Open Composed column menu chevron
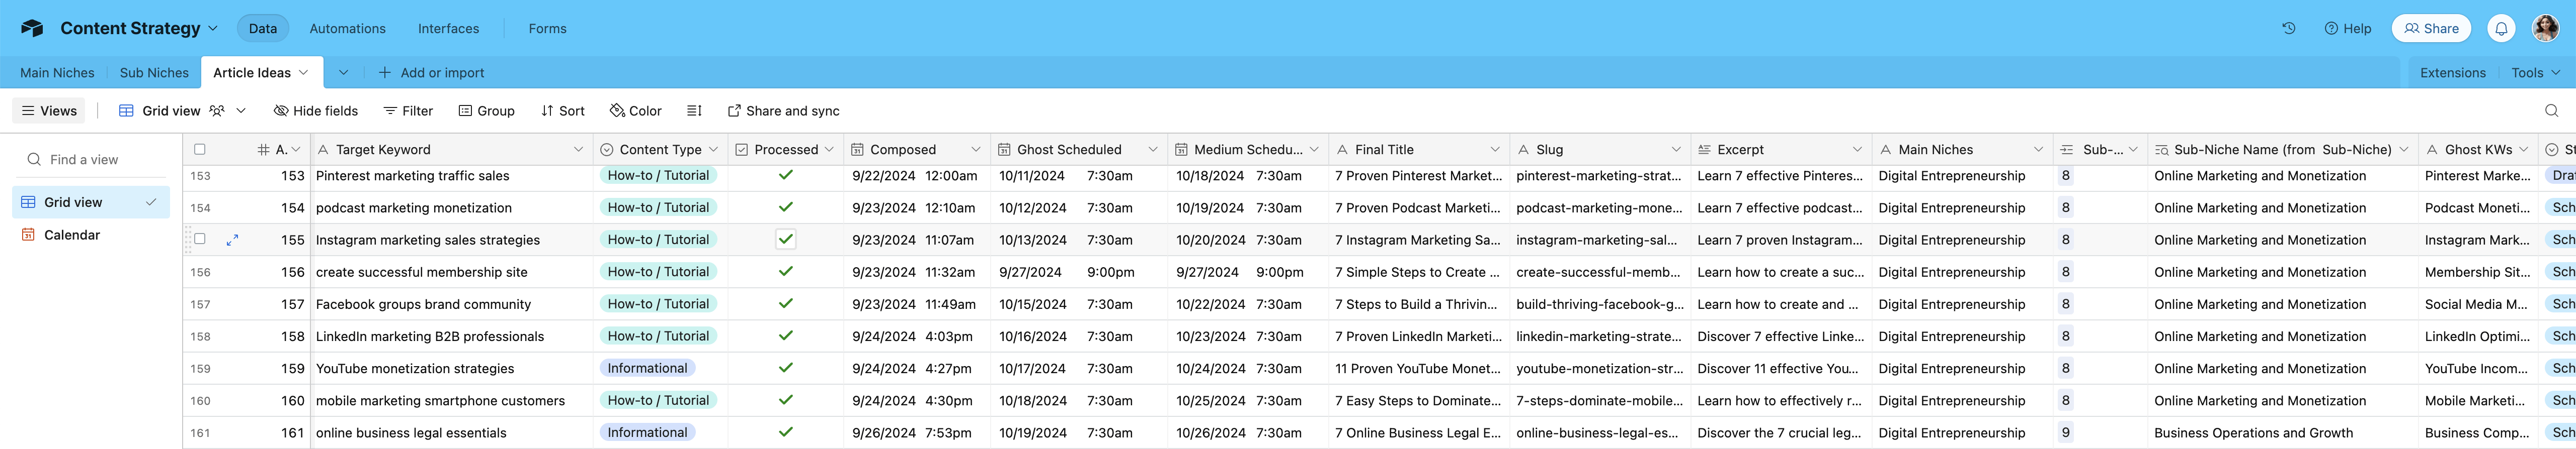 click(x=975, y=150)
